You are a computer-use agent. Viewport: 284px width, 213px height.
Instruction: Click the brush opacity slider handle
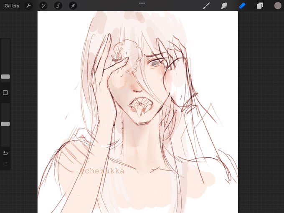pyautogui.click(x=5, y=124)
